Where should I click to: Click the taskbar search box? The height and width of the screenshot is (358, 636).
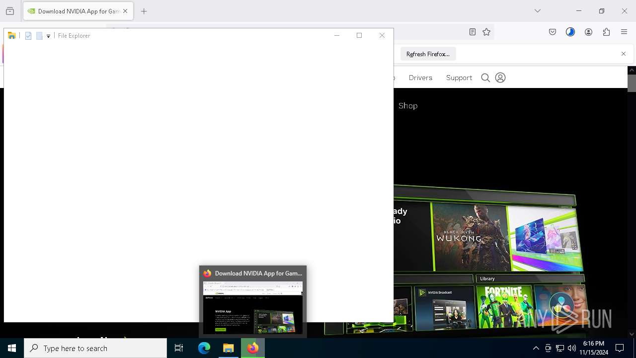[x=95, y=348]
